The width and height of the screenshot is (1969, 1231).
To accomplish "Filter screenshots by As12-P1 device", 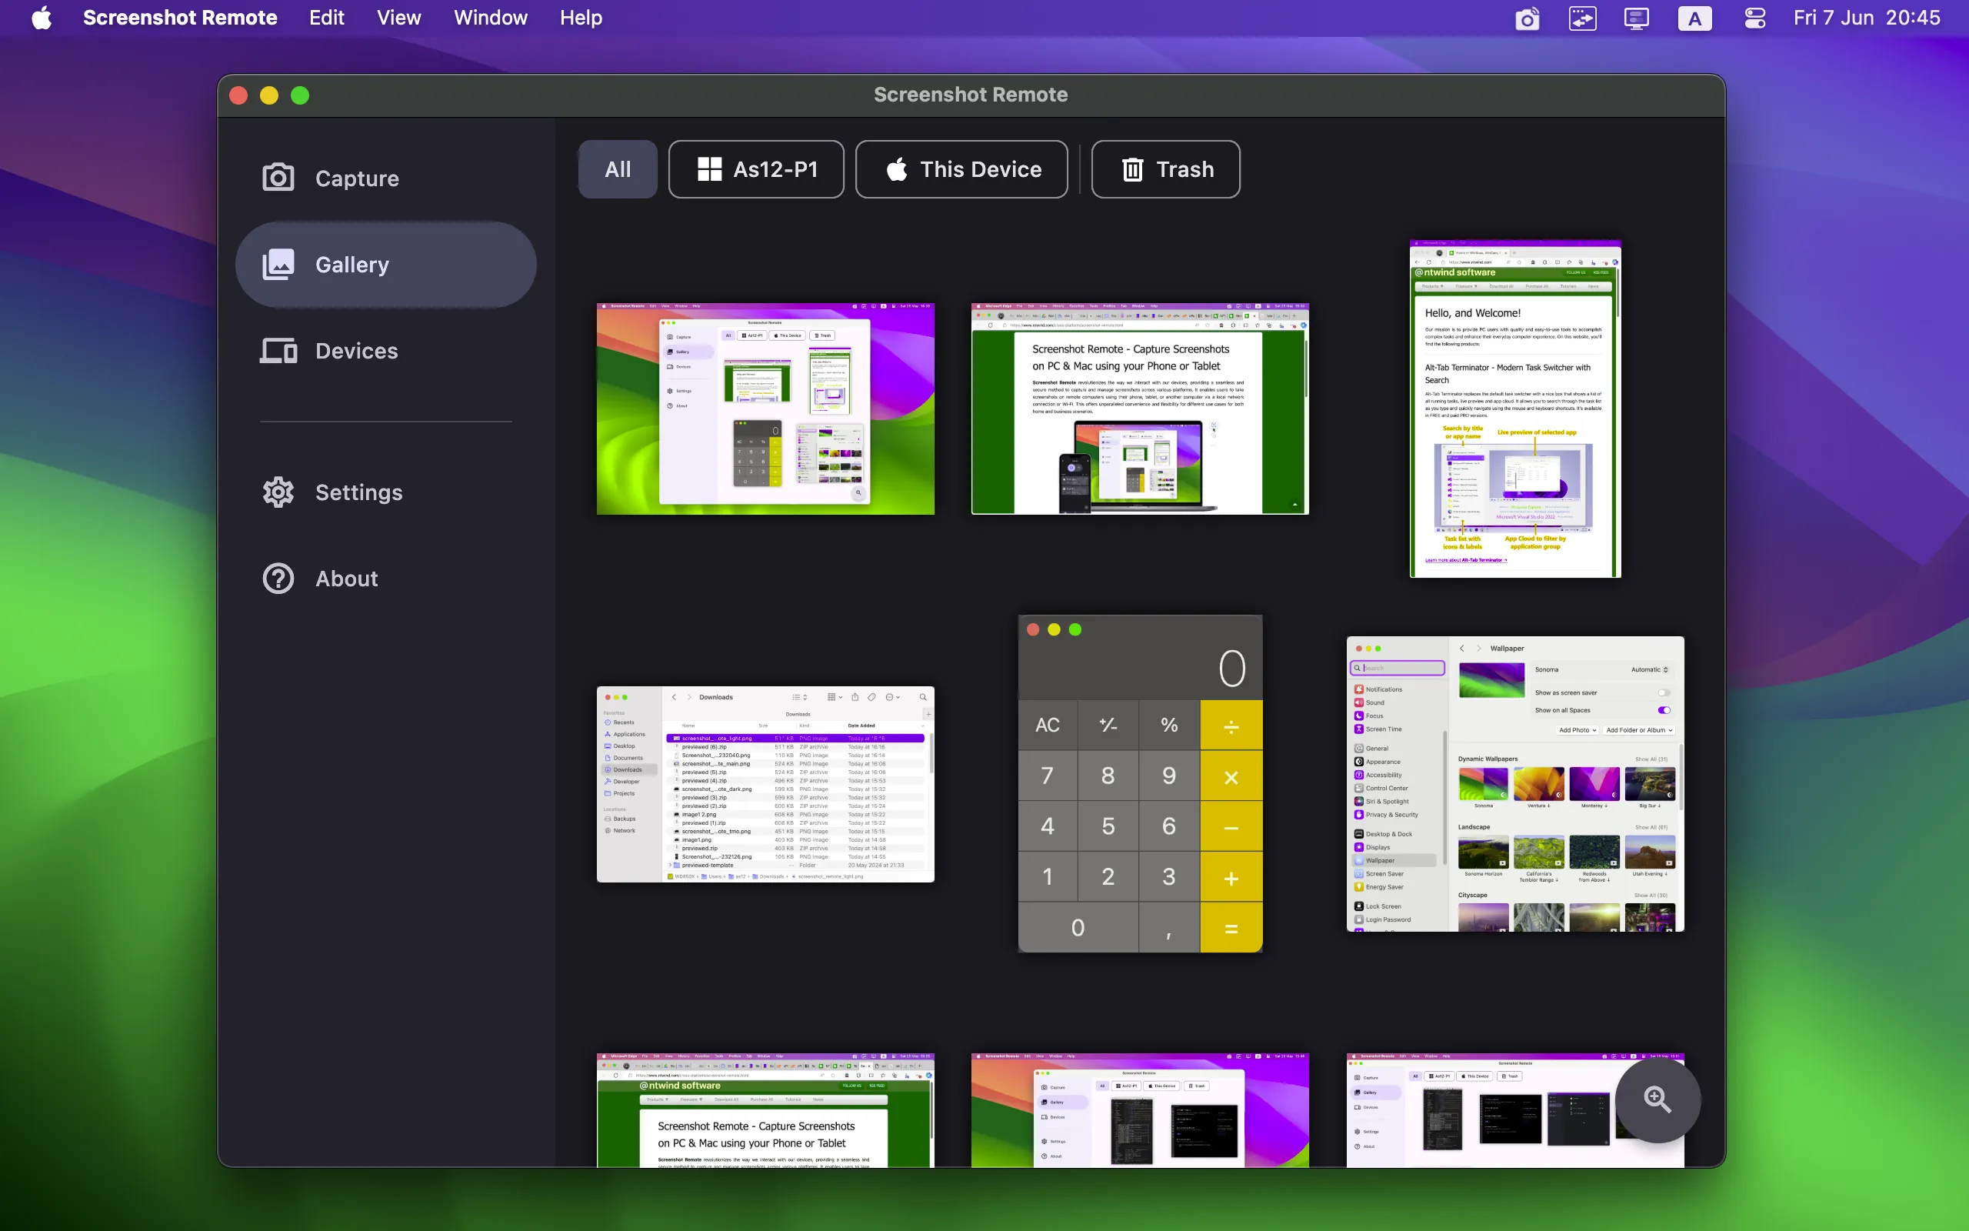I will 755,168.
